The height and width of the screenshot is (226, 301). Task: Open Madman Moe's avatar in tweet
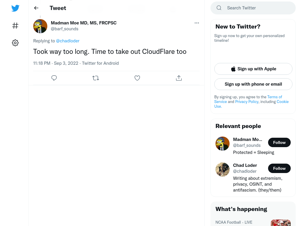point(40,26)
